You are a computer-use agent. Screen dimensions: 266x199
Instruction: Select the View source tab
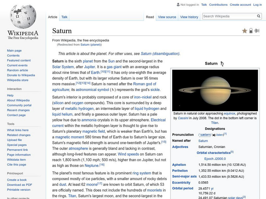167,17
